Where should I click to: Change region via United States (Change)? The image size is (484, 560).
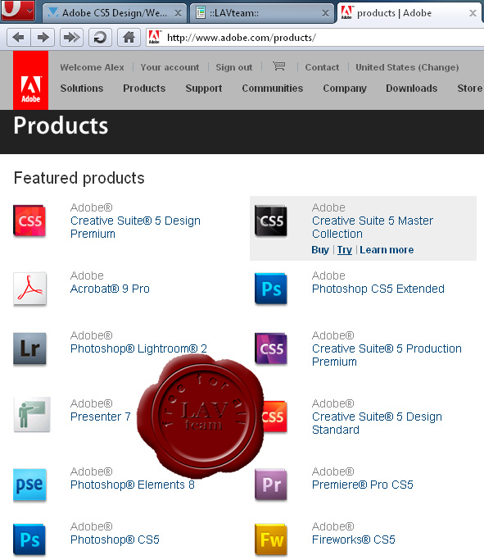(x=407, y=67)
